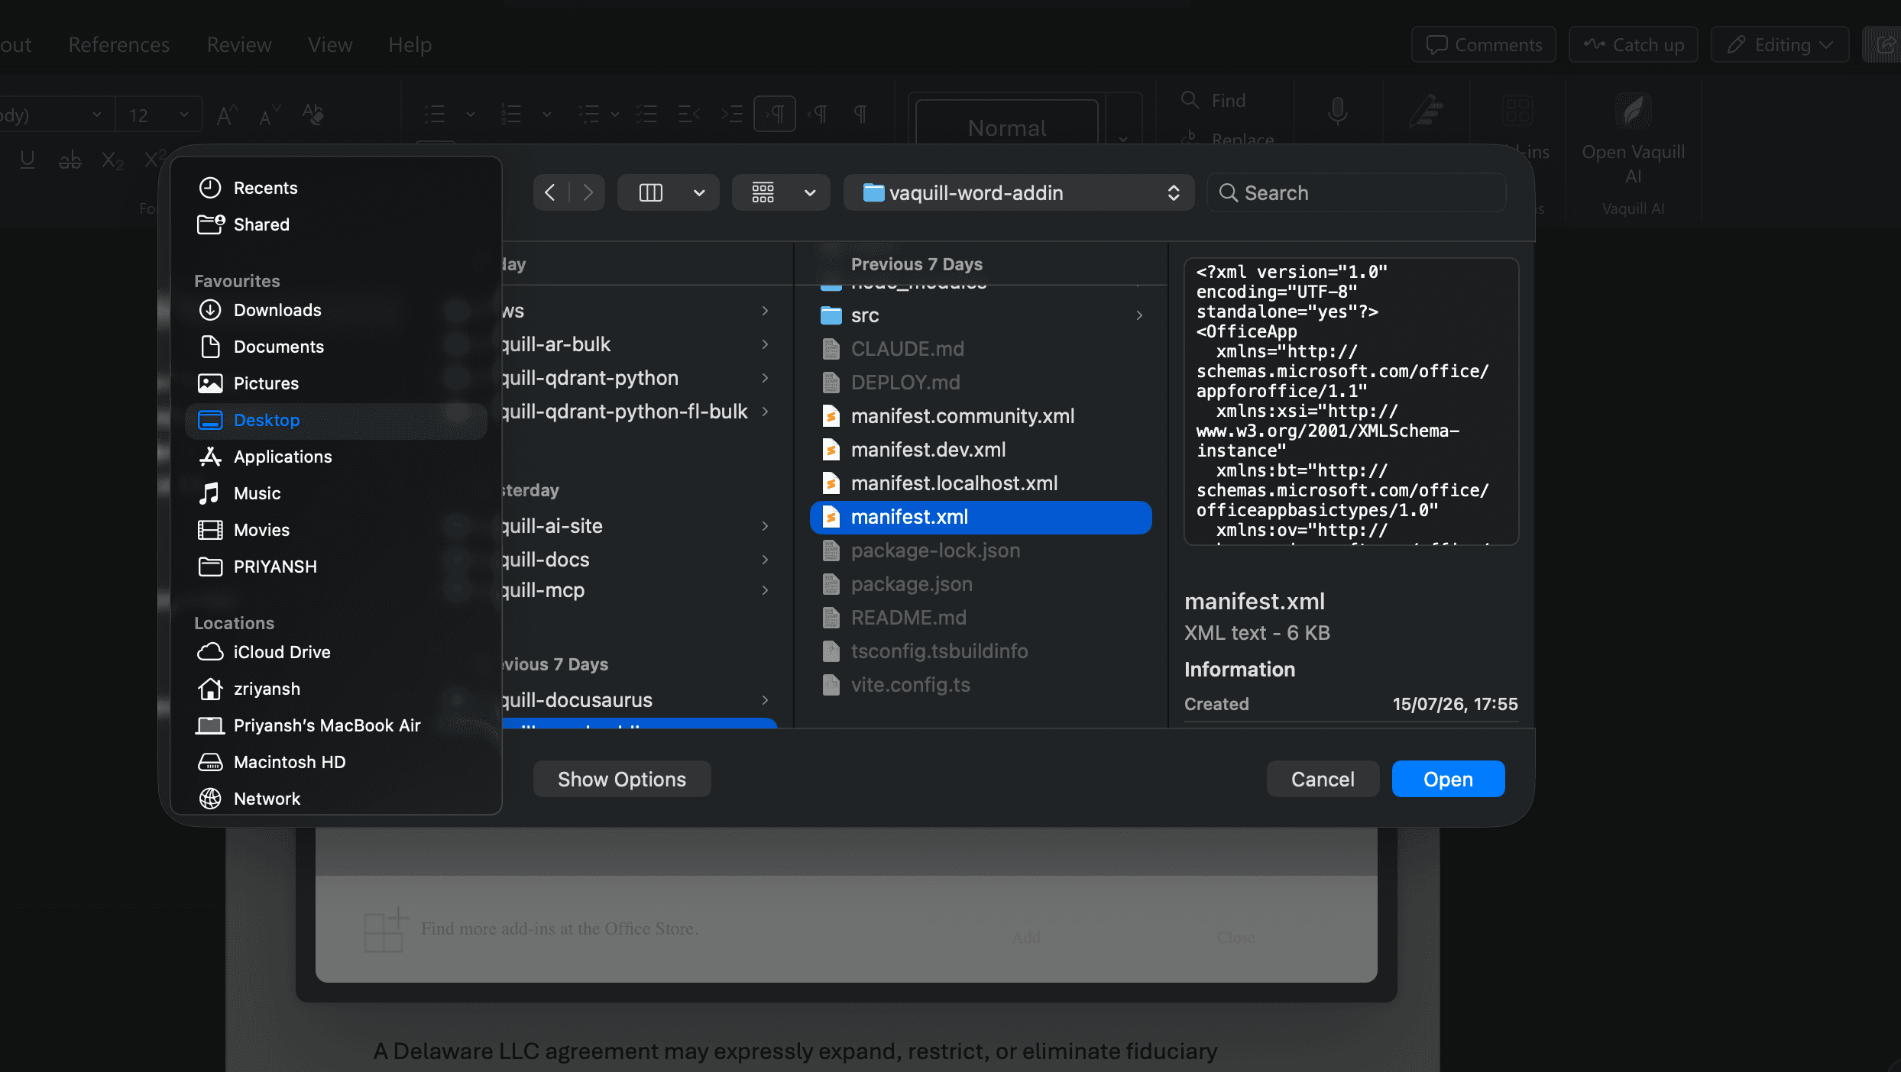
Task: Open grouping options dropdown arrow
Action: [810, 192]
